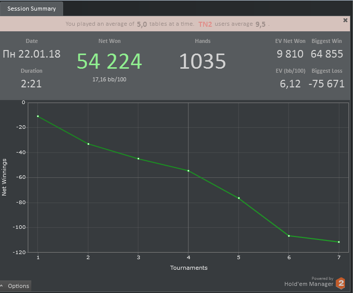Expand the Options panel
The width and height of the screenshot is (353, 293).
click(x=16, y=286)
